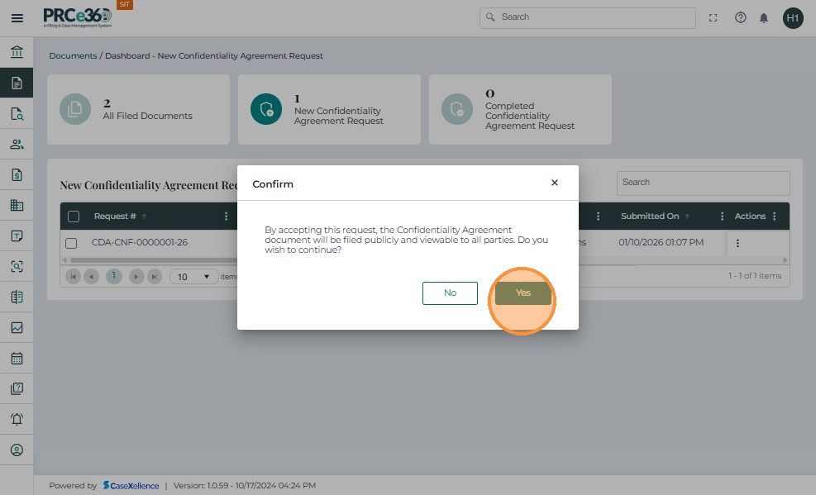Open the people sidebar icon

pos(17,144)
